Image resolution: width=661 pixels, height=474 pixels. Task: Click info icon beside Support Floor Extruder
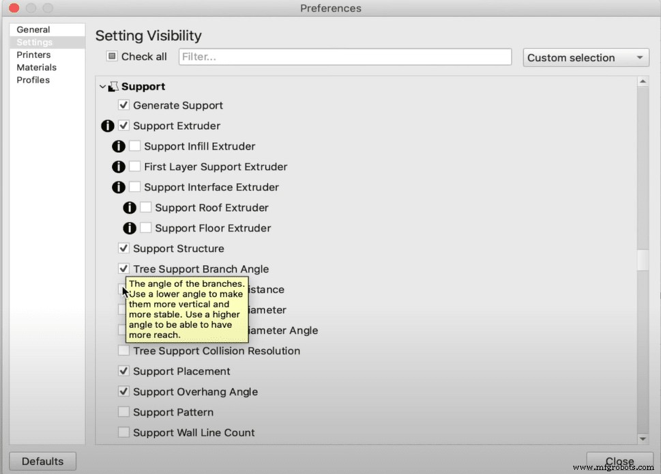point(129,229)
